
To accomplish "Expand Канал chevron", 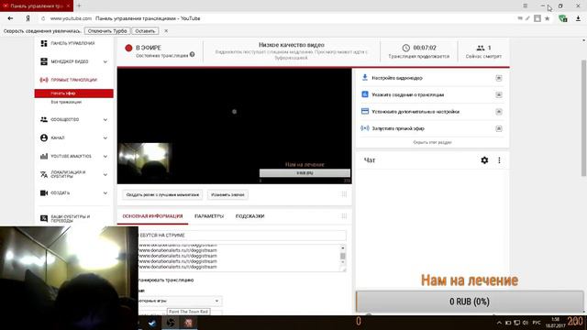I will pyautogui.click(x=105, y=138).
